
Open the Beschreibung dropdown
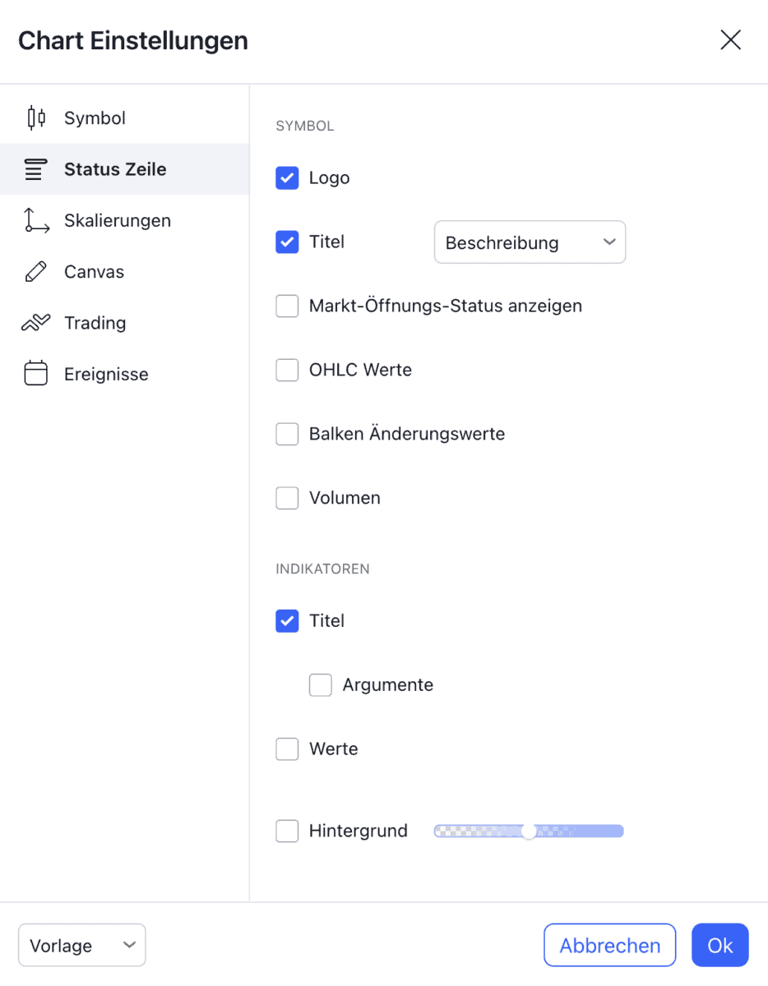tap(530, 242)
